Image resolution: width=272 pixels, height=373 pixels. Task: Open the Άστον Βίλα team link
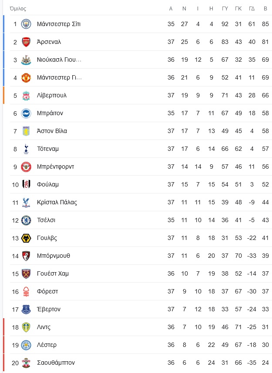tap(52, 131)
